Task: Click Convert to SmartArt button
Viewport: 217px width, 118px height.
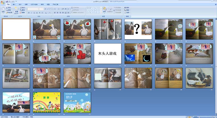Action: pos(78,12)
